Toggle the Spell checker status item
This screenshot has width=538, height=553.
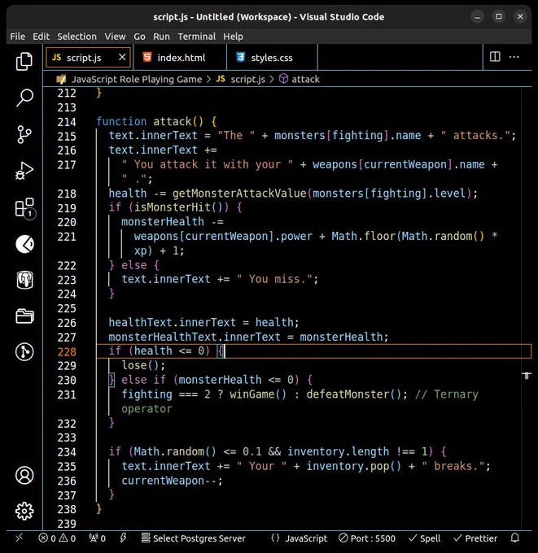[x=424, y=538]
